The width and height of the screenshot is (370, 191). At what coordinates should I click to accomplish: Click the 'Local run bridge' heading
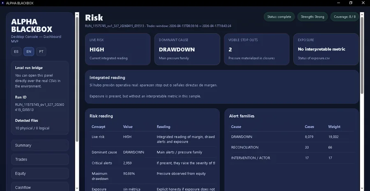pyautogui.click(x=29, y=68)
